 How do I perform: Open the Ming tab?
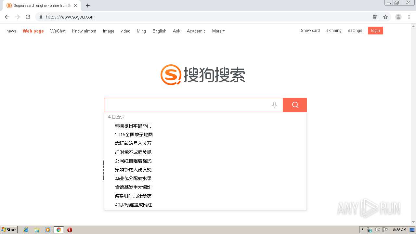(x=141, y=31)
